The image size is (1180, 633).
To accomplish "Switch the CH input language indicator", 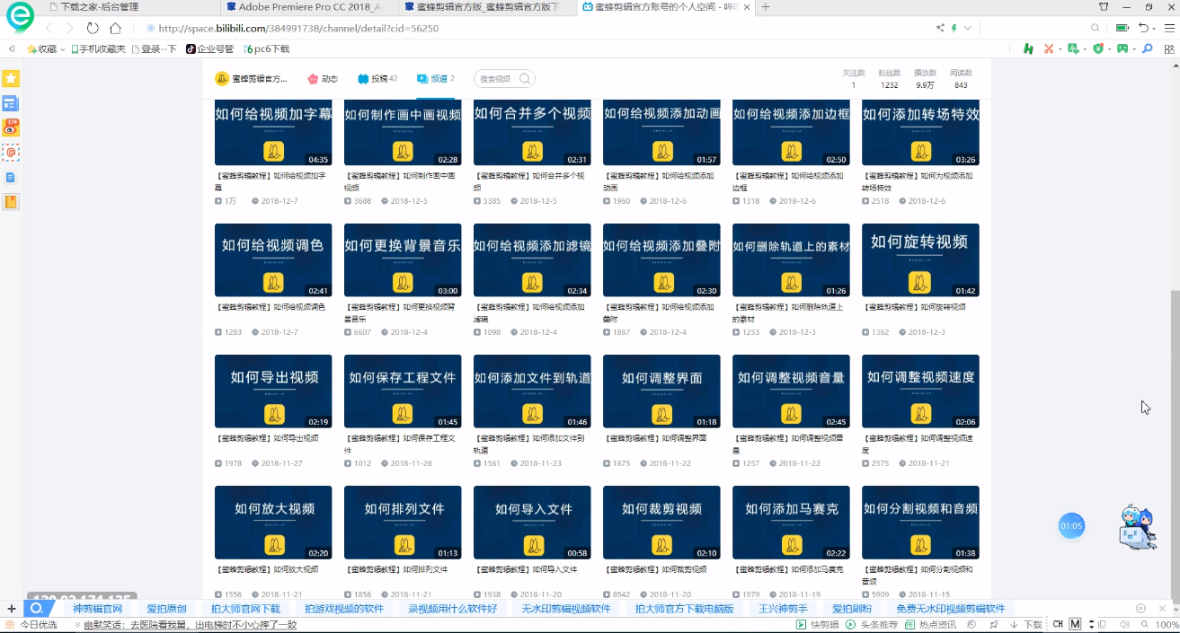I will (1058, 623).
